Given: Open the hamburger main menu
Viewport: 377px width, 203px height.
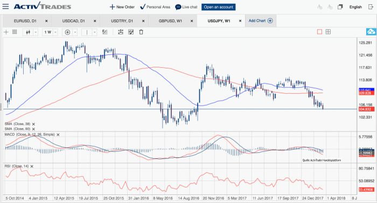Looking at the screenshot, I should 5,6.
